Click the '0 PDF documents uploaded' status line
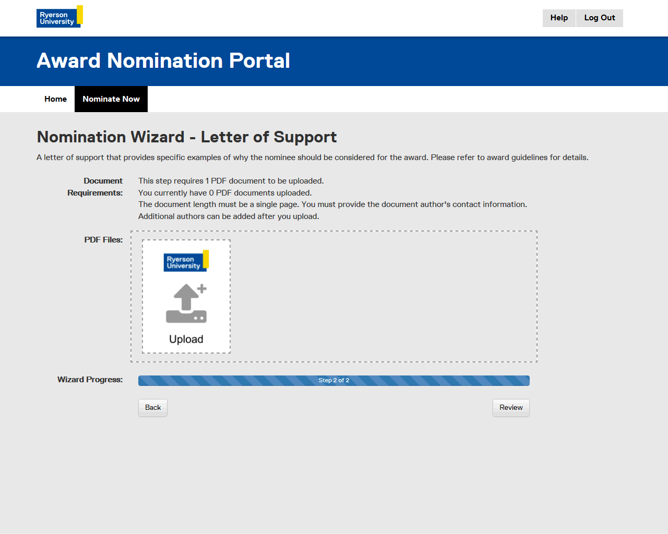Image resolution: width=668 pixels, height=534 pixels. click(225, 193)
